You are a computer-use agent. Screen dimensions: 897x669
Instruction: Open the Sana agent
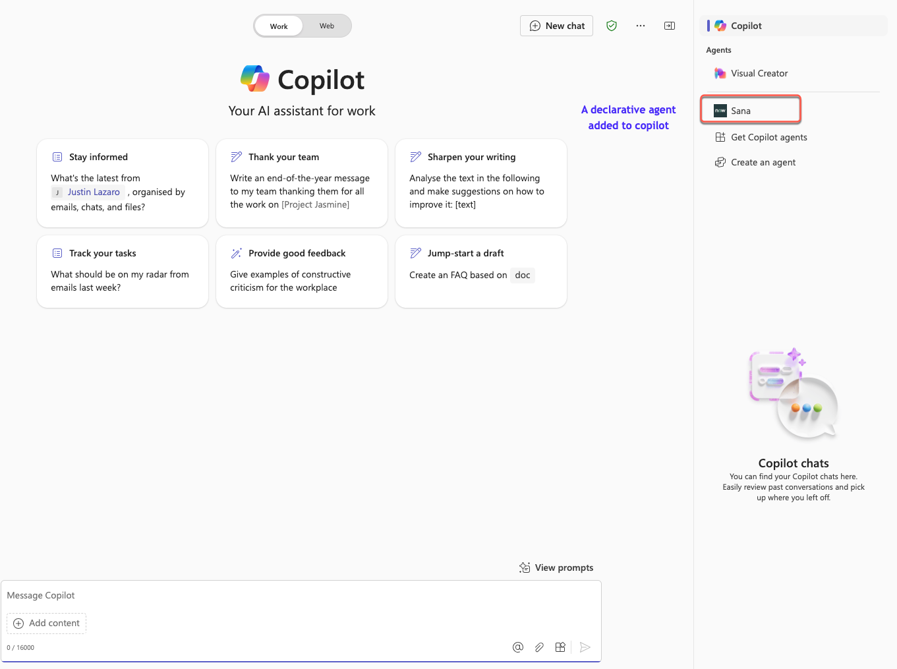click(x=751, y=110)
